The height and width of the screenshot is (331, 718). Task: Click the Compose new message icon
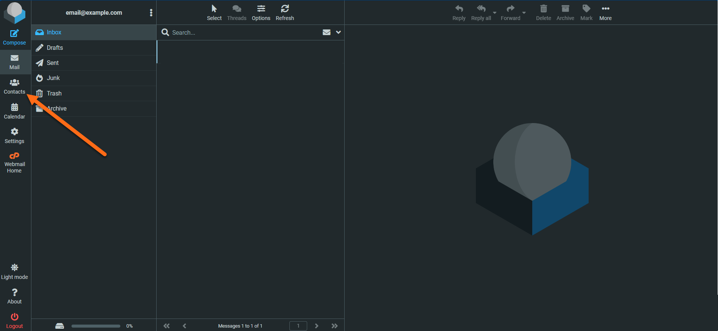pyautogui.click(x=14, y=34)
